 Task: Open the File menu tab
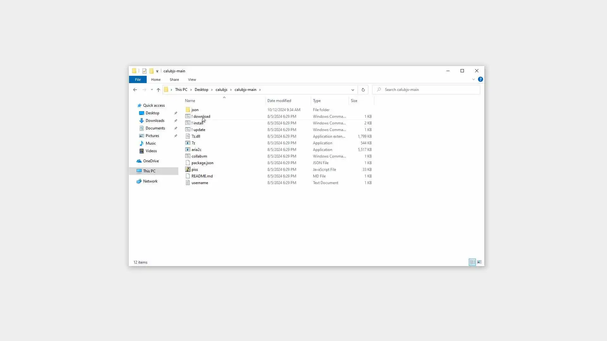(138, 80)
